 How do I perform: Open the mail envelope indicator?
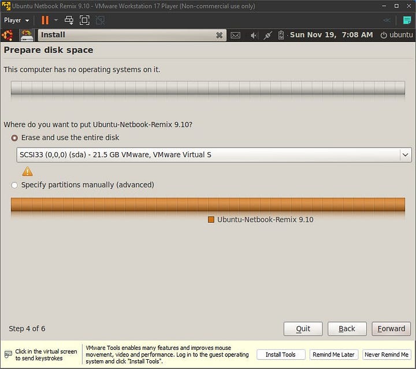(x=235, y=35)
